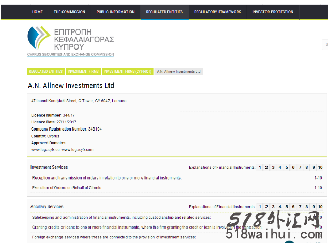Go to Investment Firms breadcrumb
The height and width of the screenshot is (243, 328).
coord(83,72)
